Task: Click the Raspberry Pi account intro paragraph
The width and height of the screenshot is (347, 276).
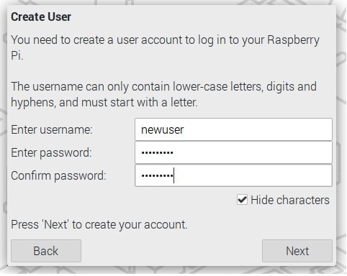Action: (x=165, y=47)
